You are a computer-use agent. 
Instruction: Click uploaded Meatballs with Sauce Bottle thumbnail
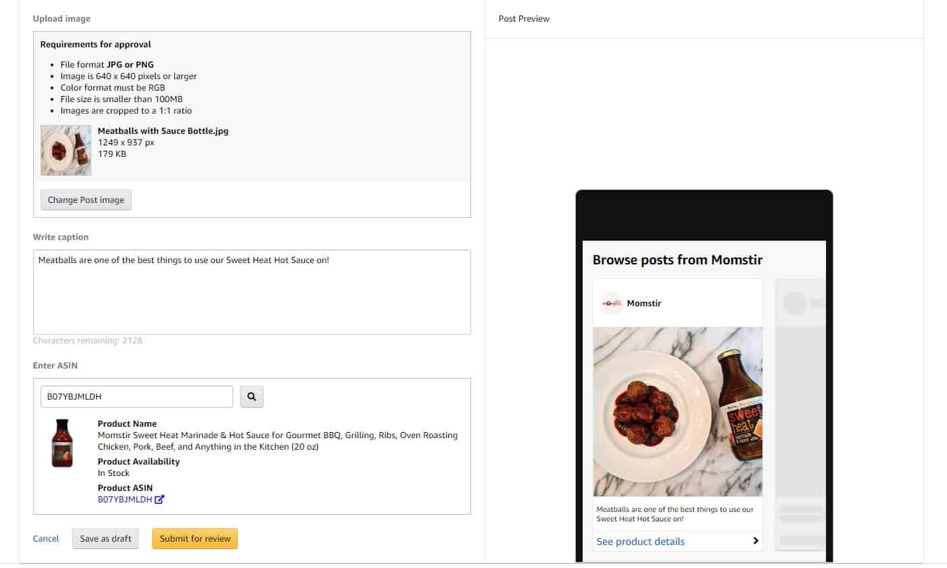[66, 150]
